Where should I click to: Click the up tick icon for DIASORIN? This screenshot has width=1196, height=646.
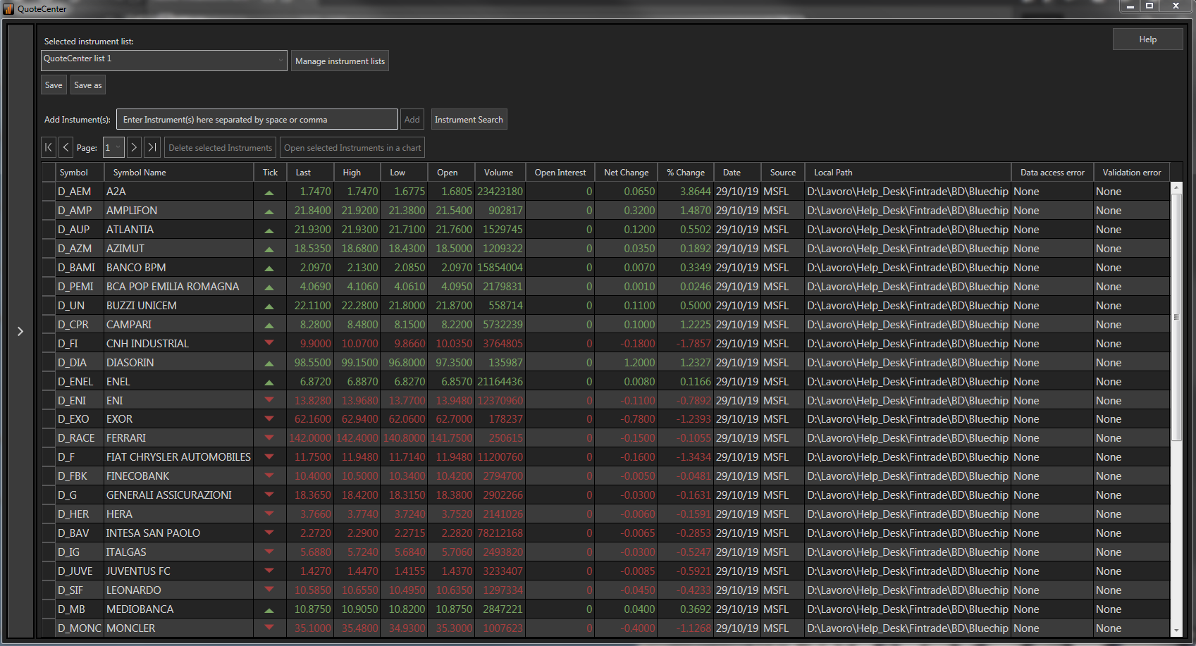click(269, 364)
